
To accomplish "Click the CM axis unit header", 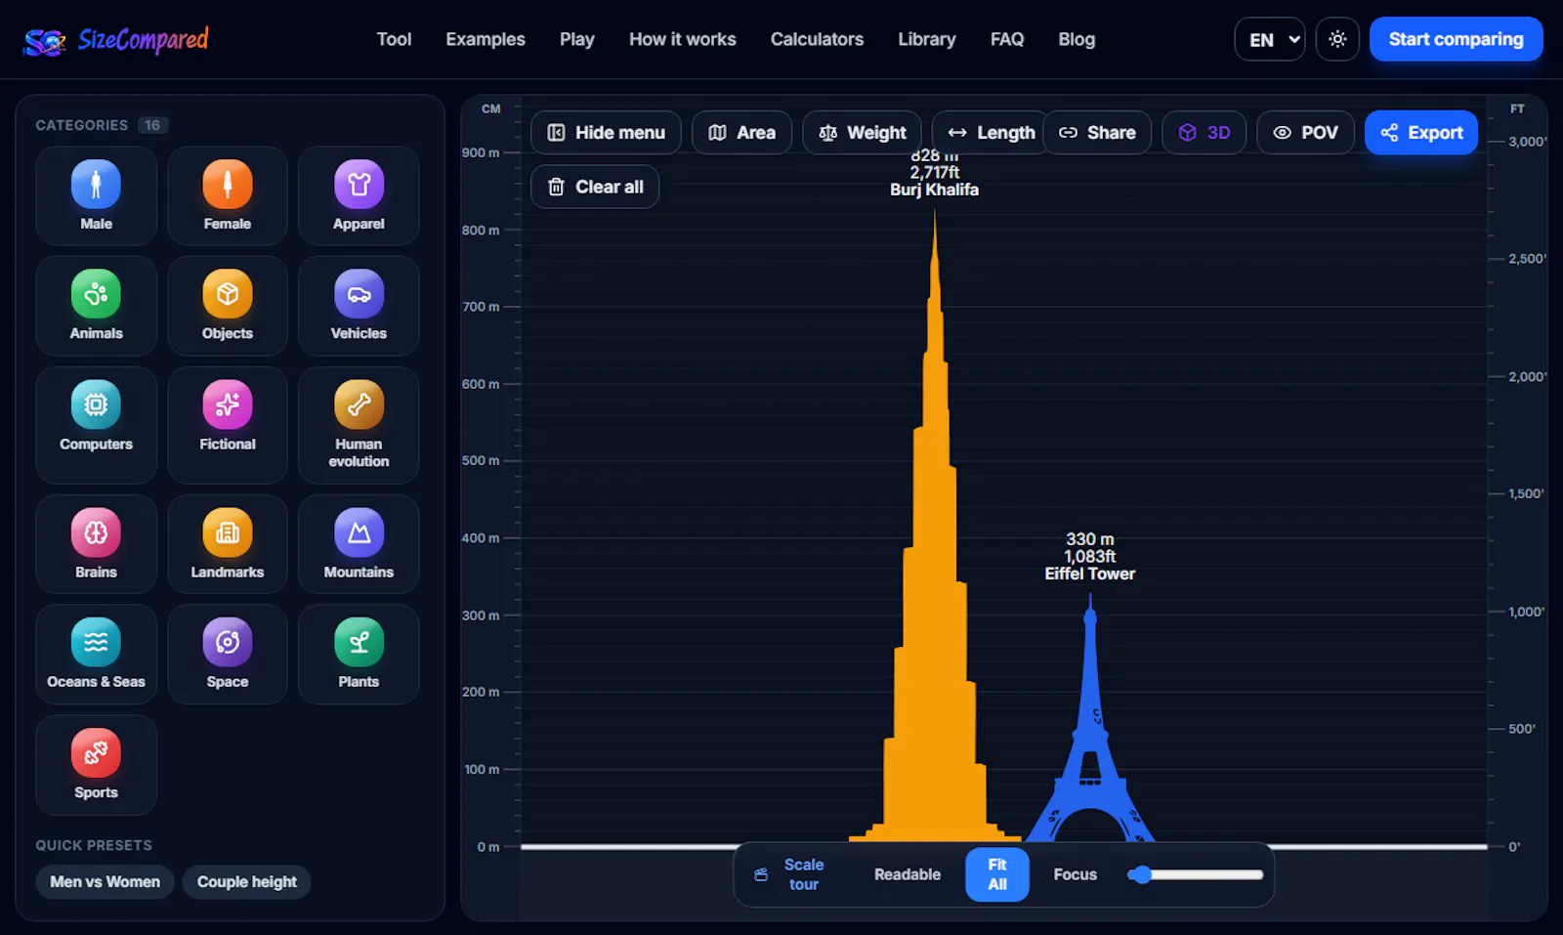I will click(x=491, y=108).
